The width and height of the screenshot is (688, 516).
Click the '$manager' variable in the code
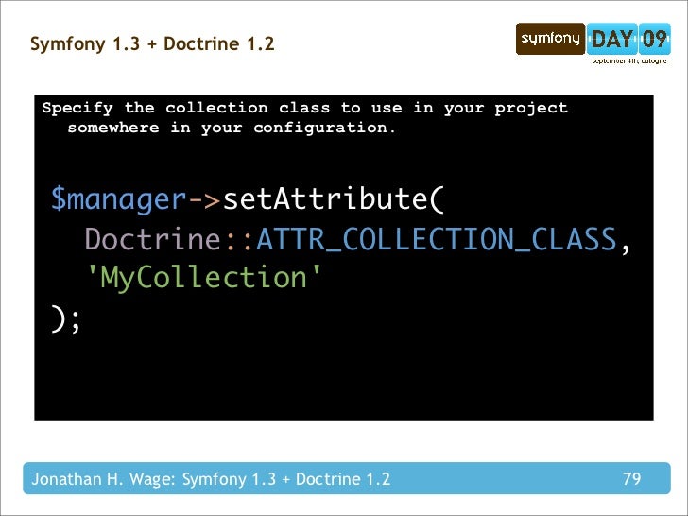click(118, 199)
